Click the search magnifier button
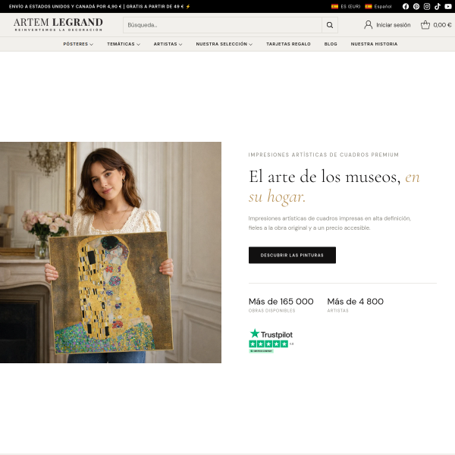 tap(330, 25)
